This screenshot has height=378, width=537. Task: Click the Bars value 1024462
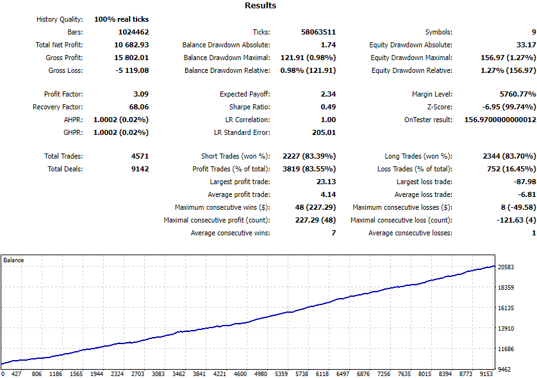(133, 32)
